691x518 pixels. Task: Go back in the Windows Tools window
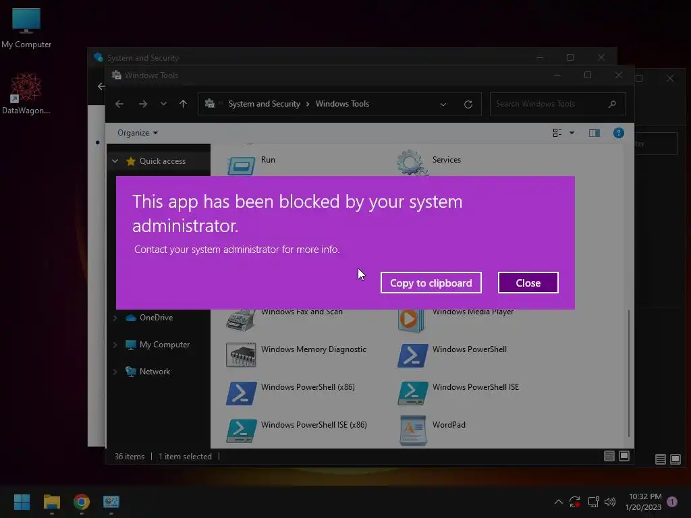click(x=119, y=104)
